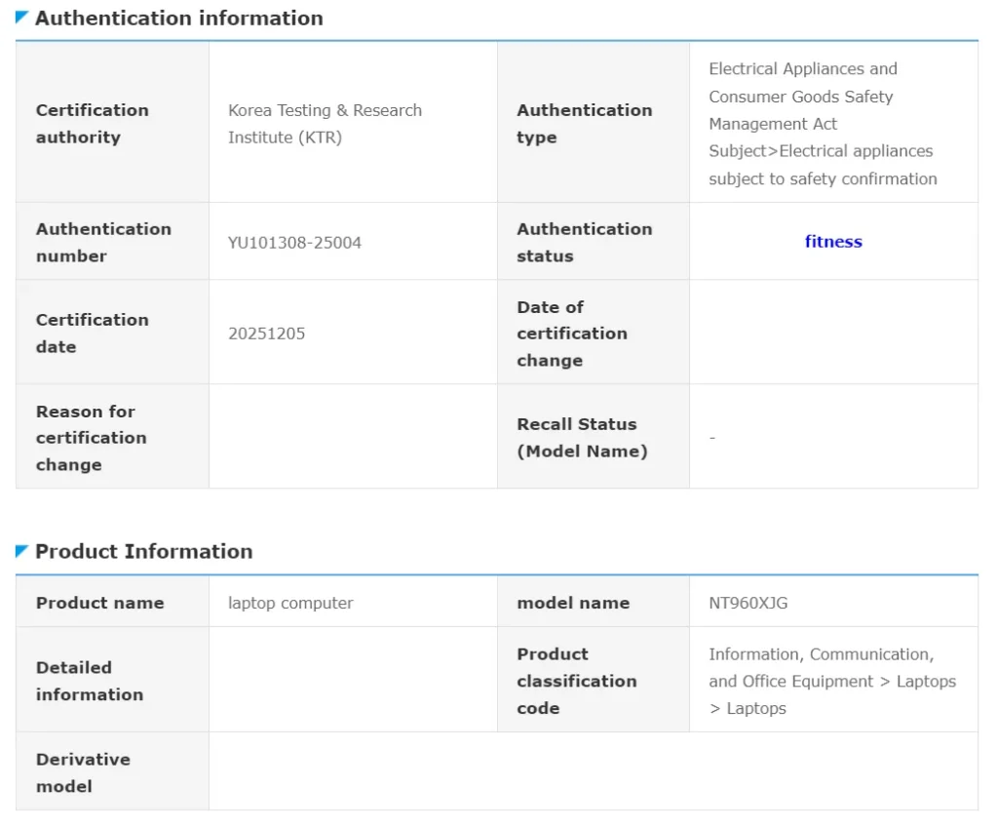Click the Authentication type description text
Viewport: 998px width, 827px height.
[x=823, y=124]
